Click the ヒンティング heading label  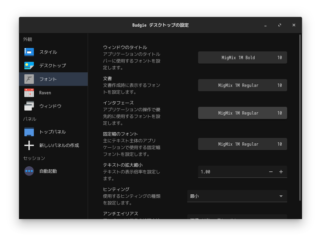[x=116, y=190]
